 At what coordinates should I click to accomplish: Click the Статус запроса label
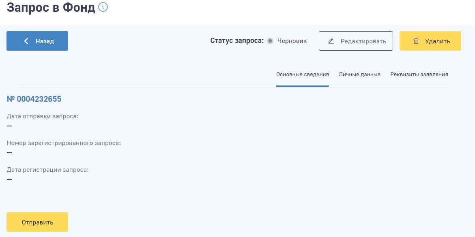237,41
